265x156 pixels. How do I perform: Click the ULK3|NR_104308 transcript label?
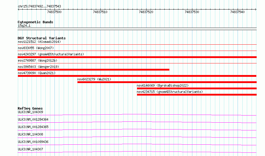coord(30,134)
